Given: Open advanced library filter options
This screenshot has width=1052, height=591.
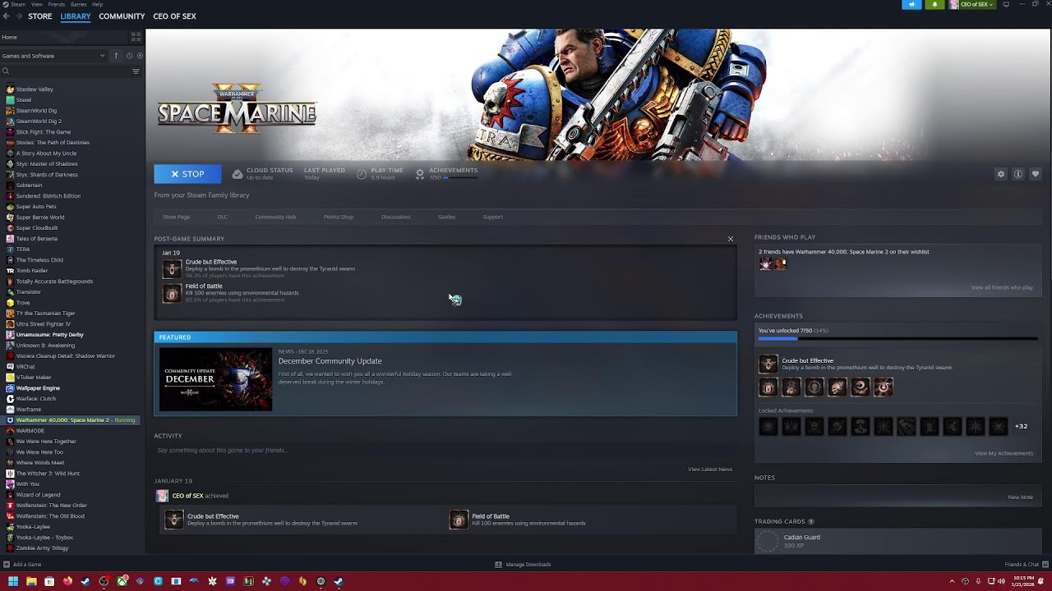Looking at the screenshot, I should [x=136, y=71].
